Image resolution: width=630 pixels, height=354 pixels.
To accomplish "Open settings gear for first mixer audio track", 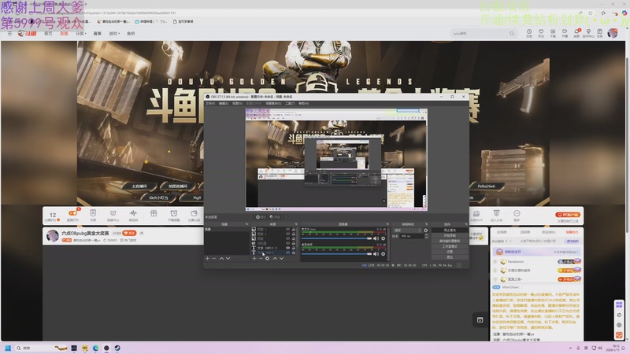I will 383,238.
